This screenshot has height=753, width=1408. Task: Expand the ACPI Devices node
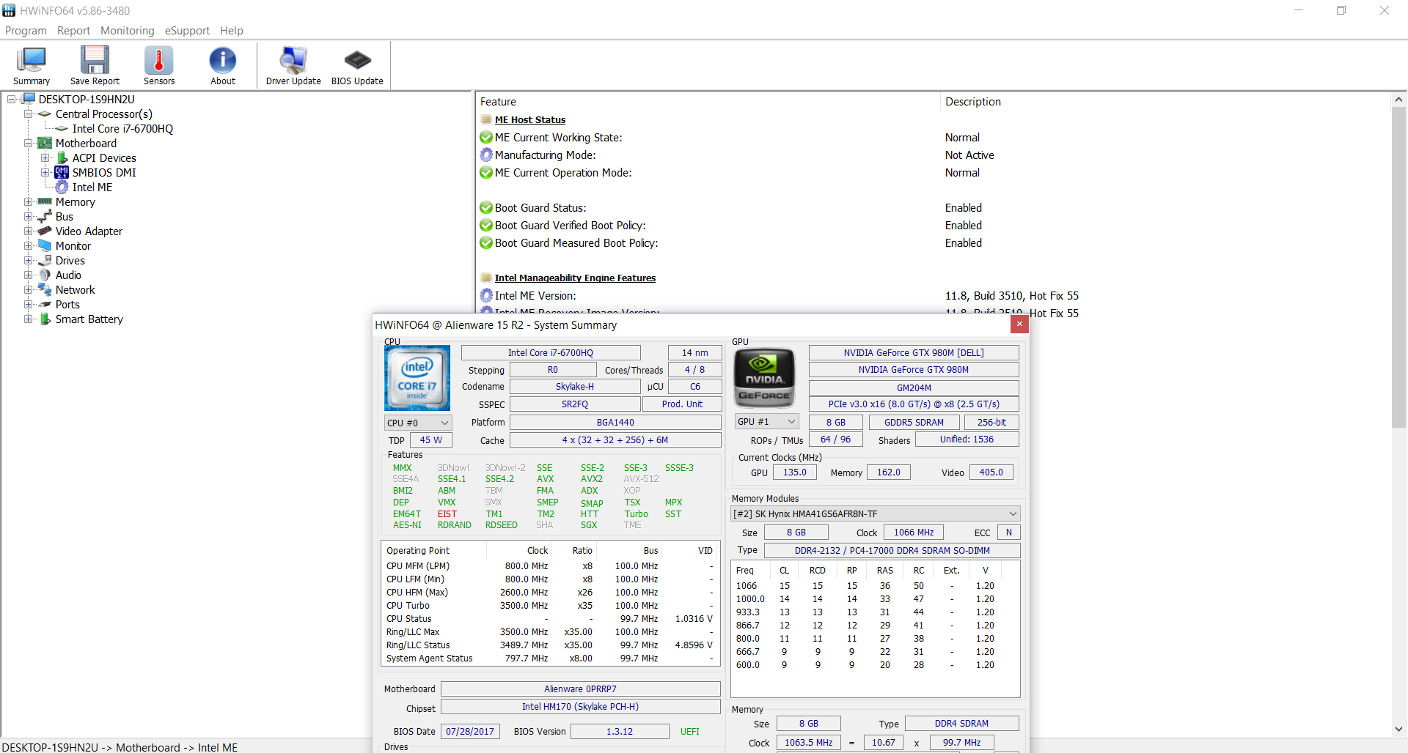pyautogui.click(x=45, y=157)
